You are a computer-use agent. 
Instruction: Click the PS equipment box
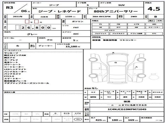100,24
